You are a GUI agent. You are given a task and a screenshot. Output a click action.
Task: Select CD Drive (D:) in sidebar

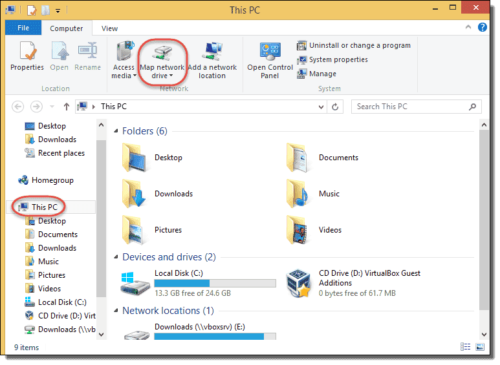[x=60, y=316]
